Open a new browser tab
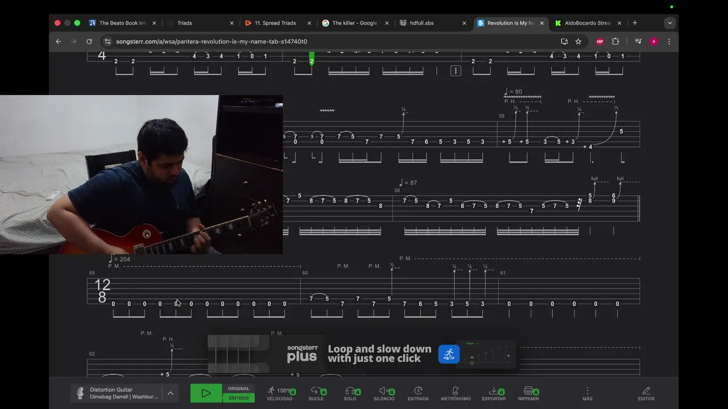This screenshot has height=409, width=728. pos(635,23)
